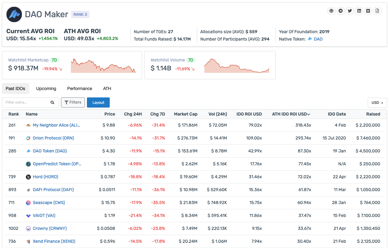Open the Twitter social icon

tap(350, 11)
